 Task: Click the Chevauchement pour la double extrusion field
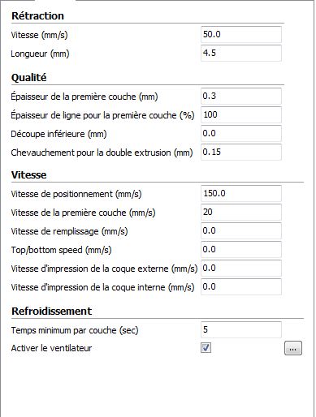coord(241,152)
